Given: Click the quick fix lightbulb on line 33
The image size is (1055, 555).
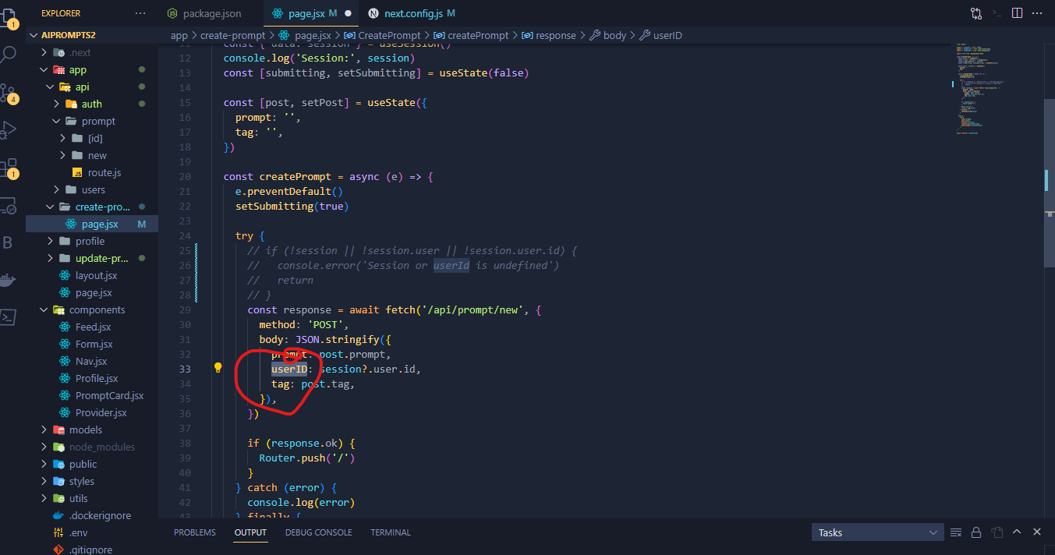Looking at the screenshot, I should pos(218,366).
